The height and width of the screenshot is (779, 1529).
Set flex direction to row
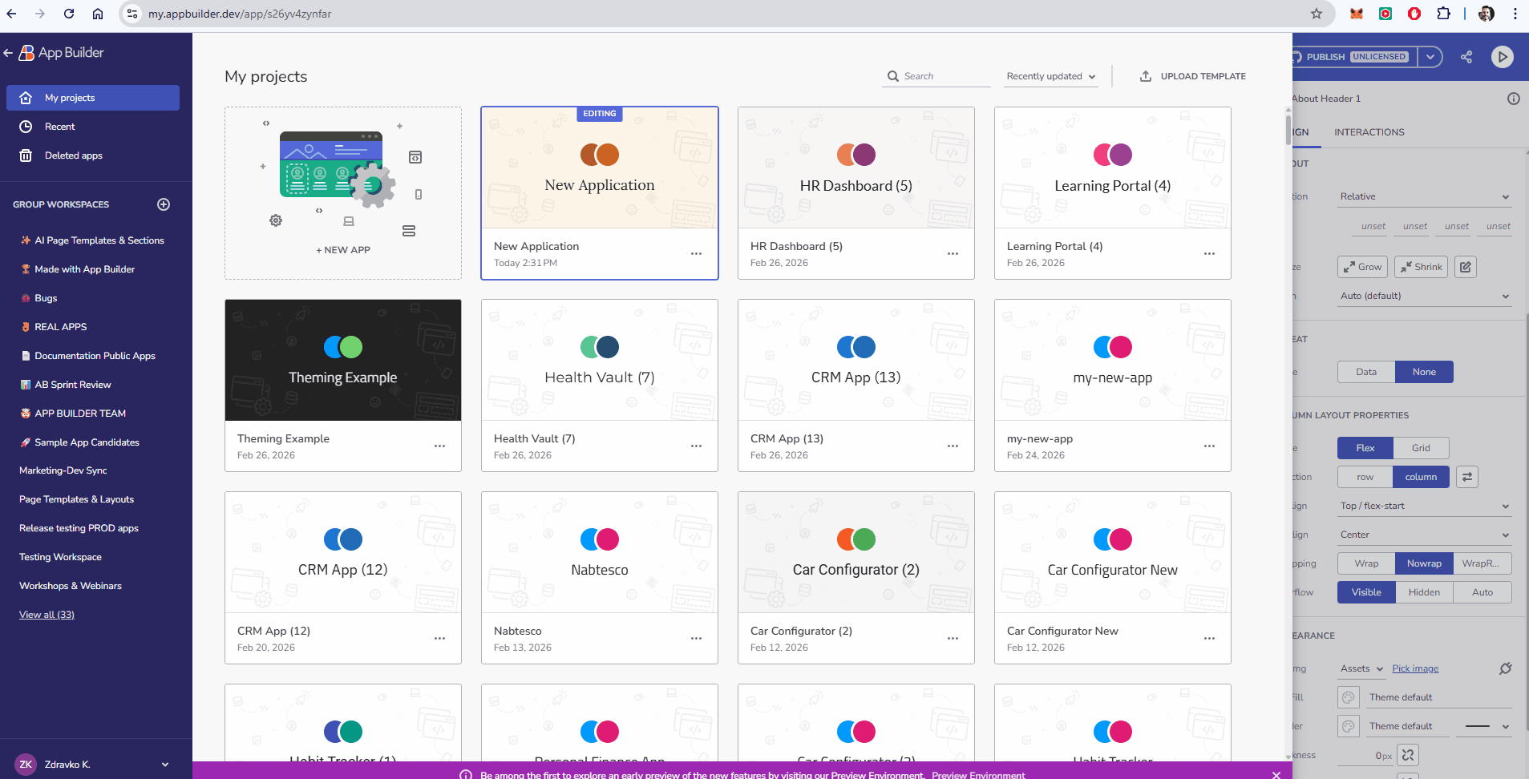coord(1365,476)
